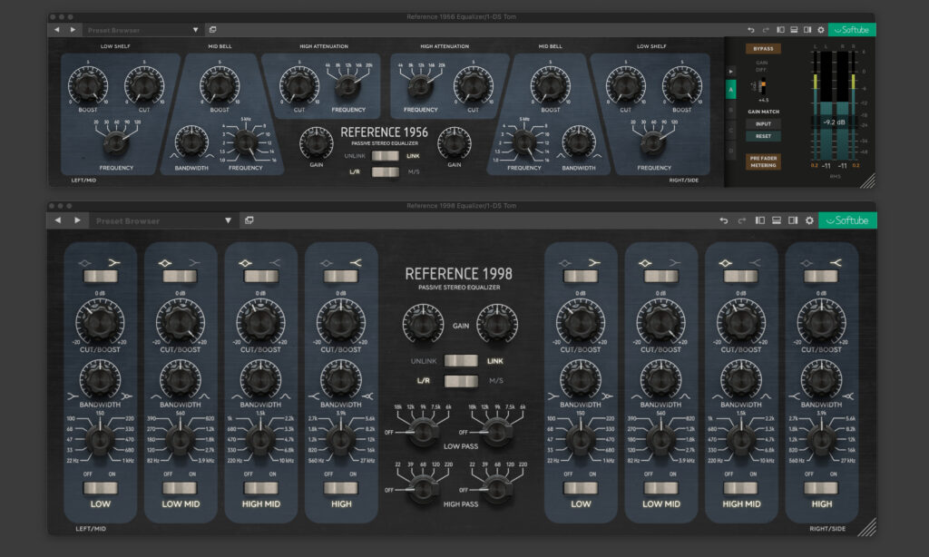Toggle left HIGH MID band OFF/ON switch

[x=260, y=488]
